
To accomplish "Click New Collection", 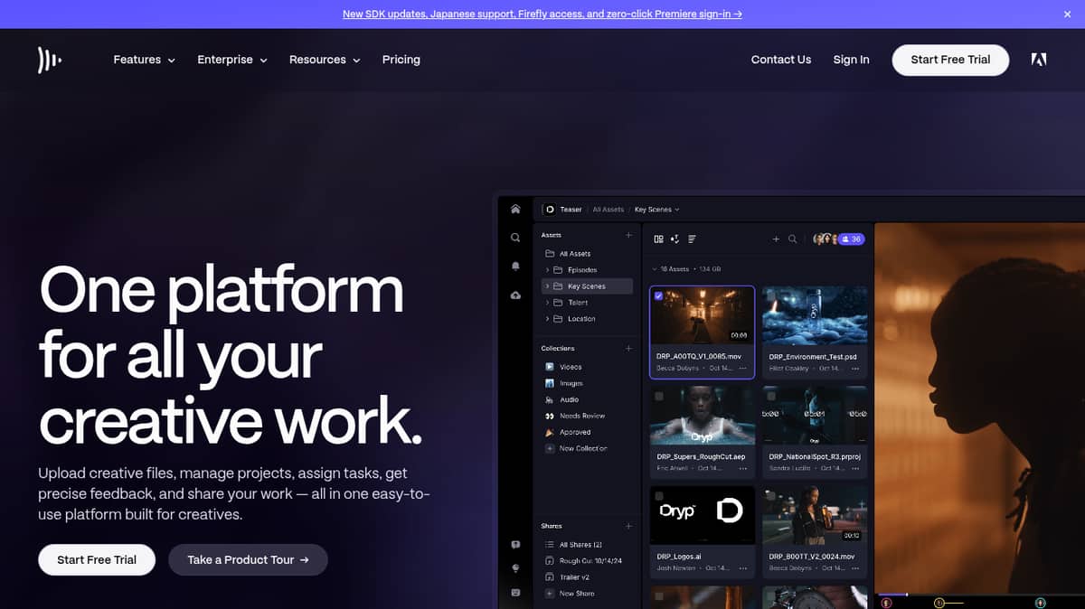I will click(x=576, y=448).
